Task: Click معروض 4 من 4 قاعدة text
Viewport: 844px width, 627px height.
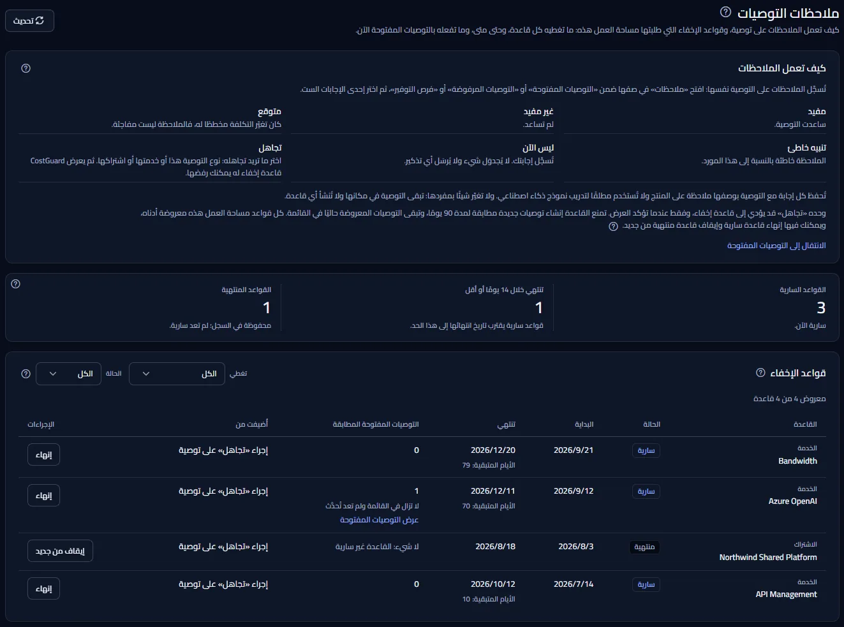Action: tap(789, 399)
